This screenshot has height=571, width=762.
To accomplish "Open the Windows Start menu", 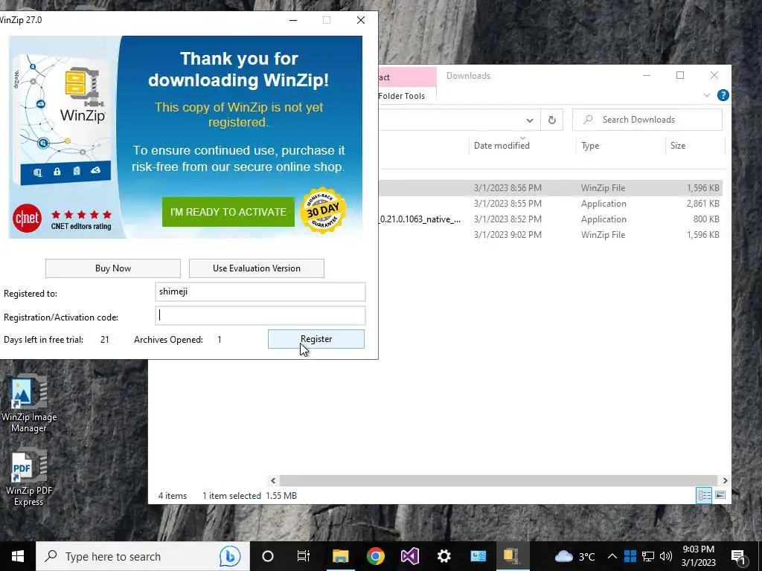I will [18, 556].
